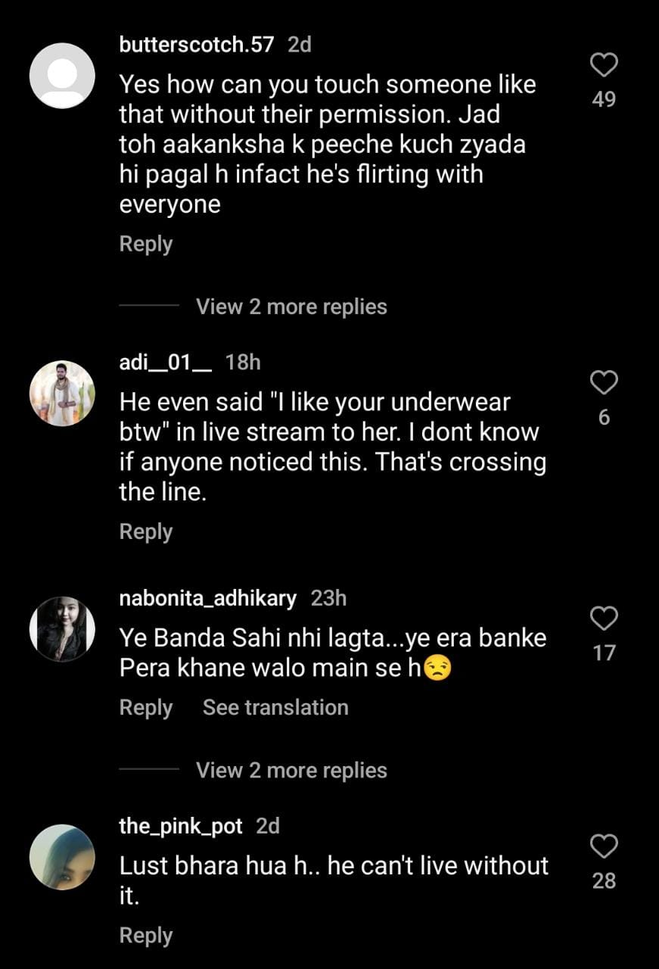
Task: Reply to adi__01__'s underwear comment
Action: 146,531
